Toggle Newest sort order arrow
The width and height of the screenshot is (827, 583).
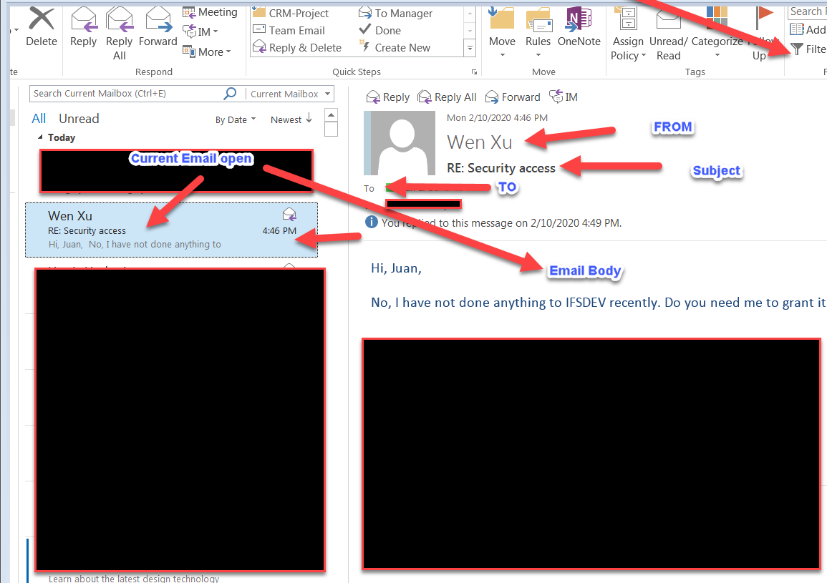pyautogui.click(x=309, y=119)
